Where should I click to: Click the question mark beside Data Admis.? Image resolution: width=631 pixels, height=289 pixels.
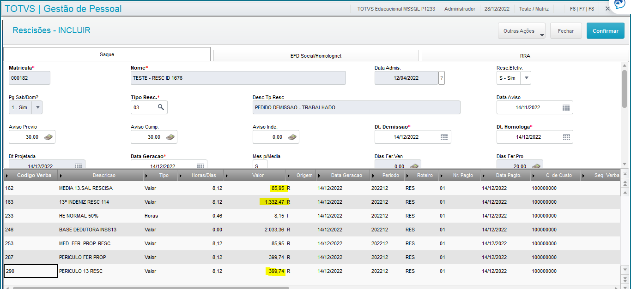442,78
